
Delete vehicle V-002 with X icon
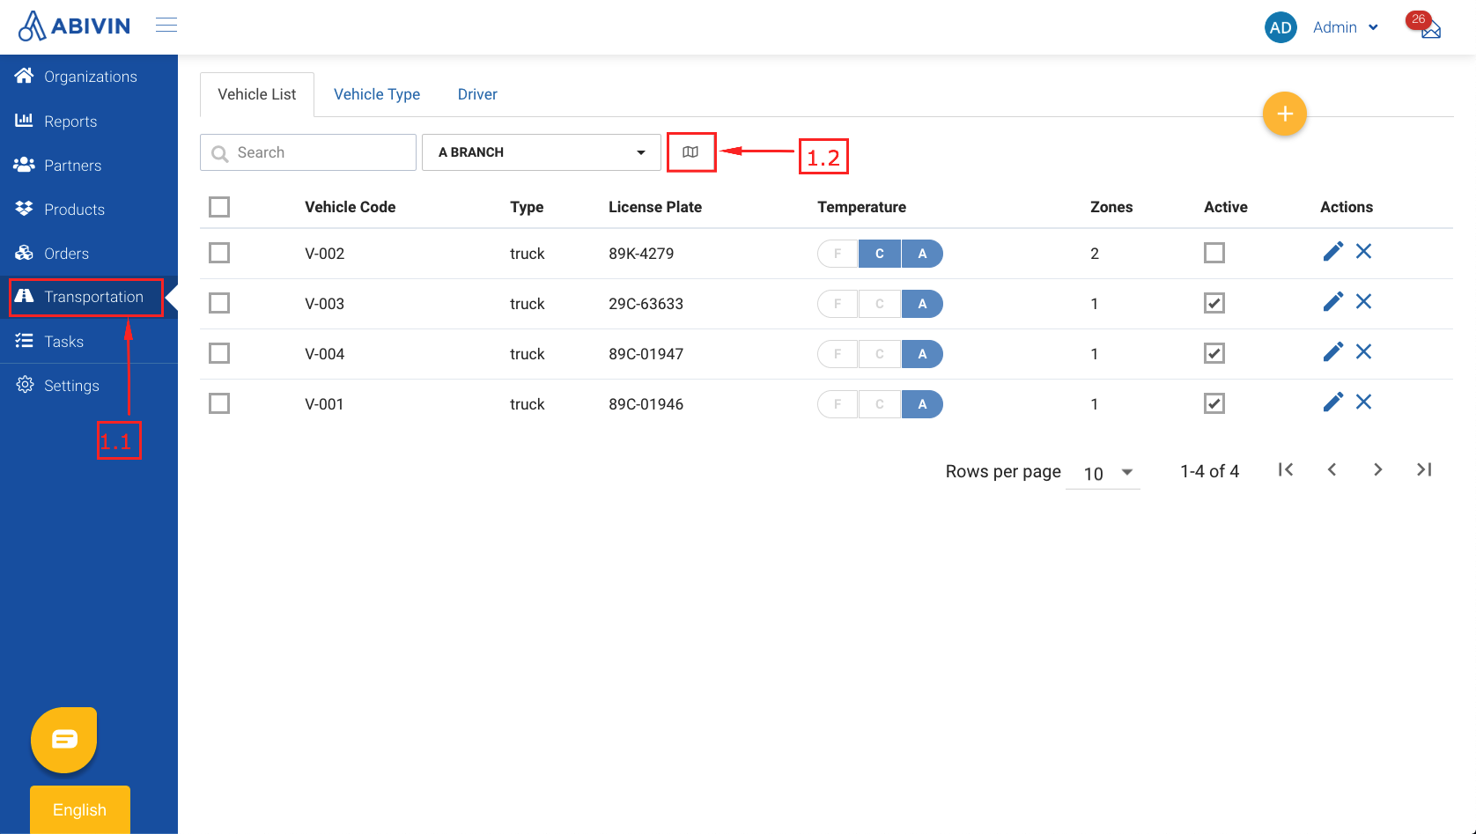(x=1363, y=252)
